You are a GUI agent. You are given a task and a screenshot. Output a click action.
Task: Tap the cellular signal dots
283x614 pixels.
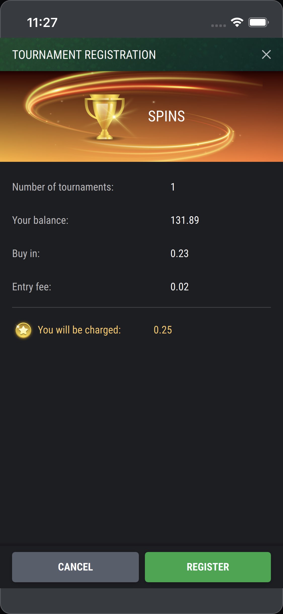click(218, 25)
